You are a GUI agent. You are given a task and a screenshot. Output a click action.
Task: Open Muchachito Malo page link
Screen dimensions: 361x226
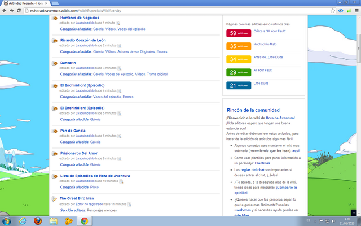click(265, 44)
